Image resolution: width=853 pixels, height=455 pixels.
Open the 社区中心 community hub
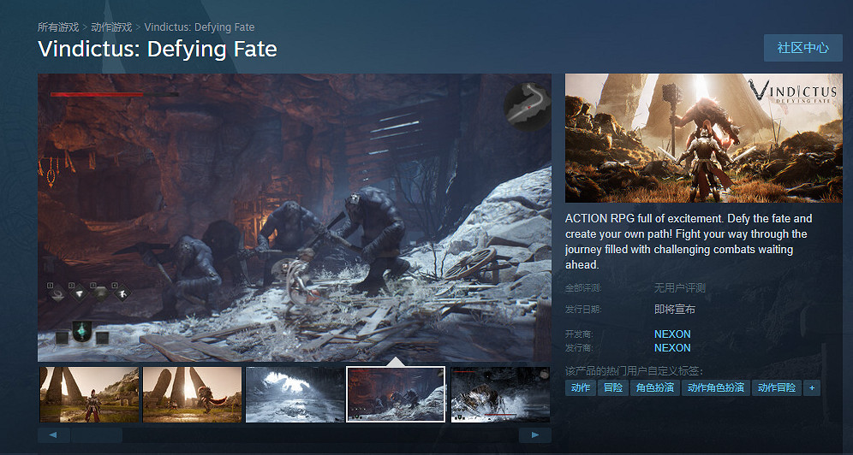(x=802, y=48)
